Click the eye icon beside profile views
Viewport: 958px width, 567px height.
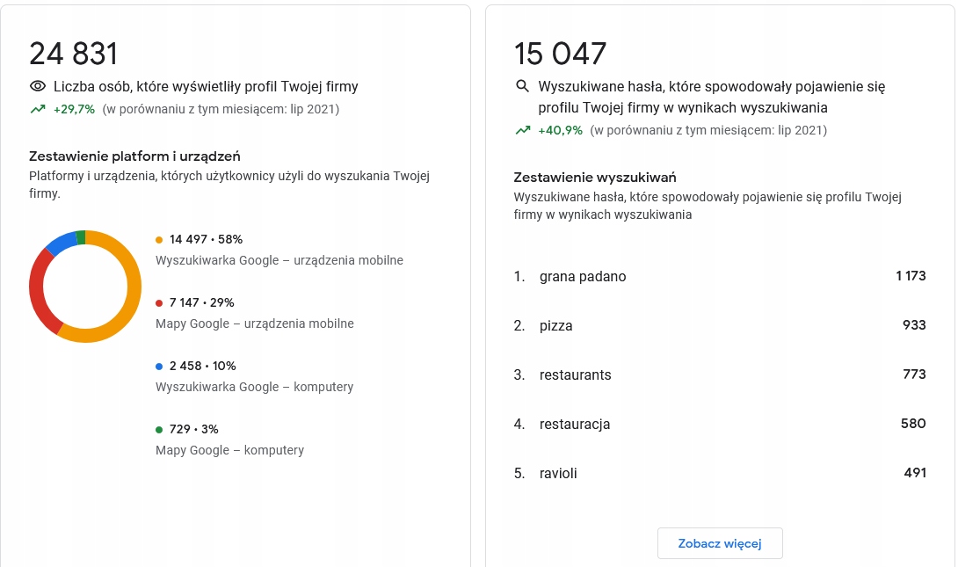click(x=38, y=86)
